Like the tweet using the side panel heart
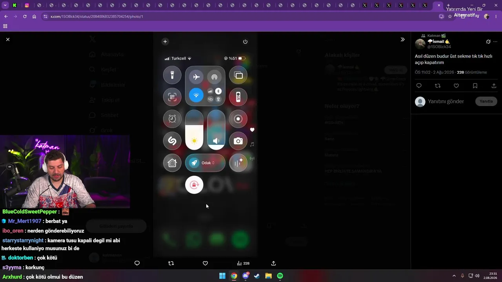This screenshot has height=282, width=502. coord(456,86)
